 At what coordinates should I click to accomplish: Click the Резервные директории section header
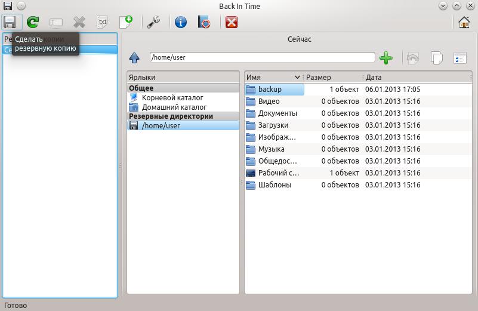click(183, 116)
